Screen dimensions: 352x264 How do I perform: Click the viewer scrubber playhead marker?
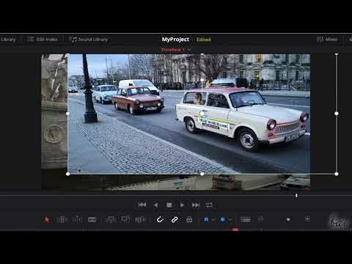point(296,196)
